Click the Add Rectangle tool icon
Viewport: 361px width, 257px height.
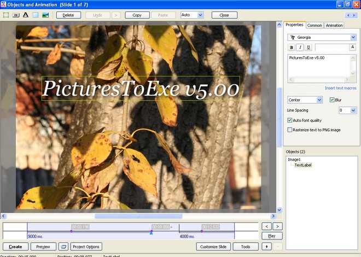[x=36, y=15]
